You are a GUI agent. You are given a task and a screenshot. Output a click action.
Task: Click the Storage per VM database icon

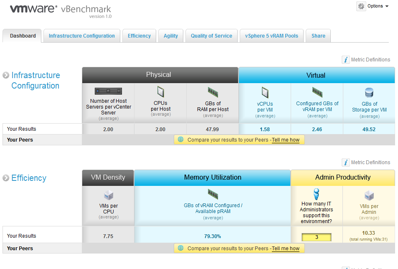pyautogui.click(x=369, y=93)
